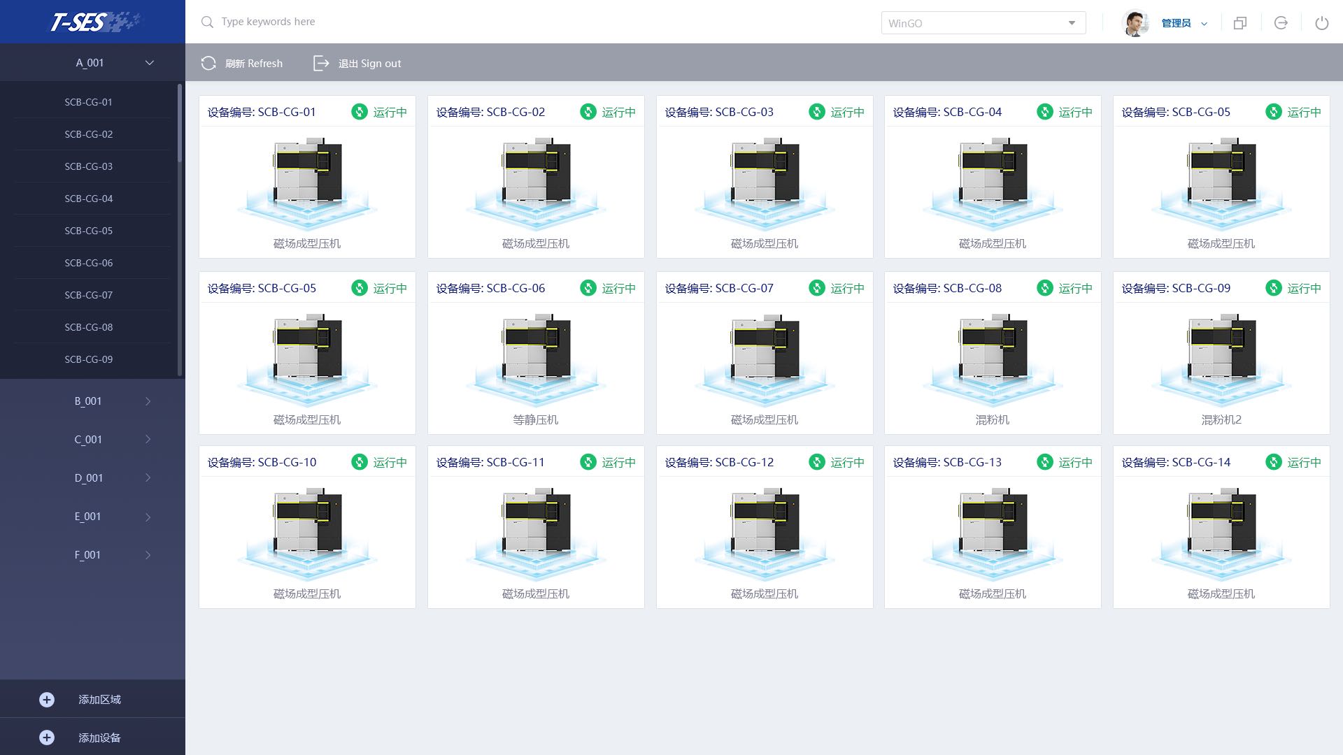The width and height of the screenshot is (1343, 755).
Task: Click the plus icon beside 添加设备
Action: point(47,738)
